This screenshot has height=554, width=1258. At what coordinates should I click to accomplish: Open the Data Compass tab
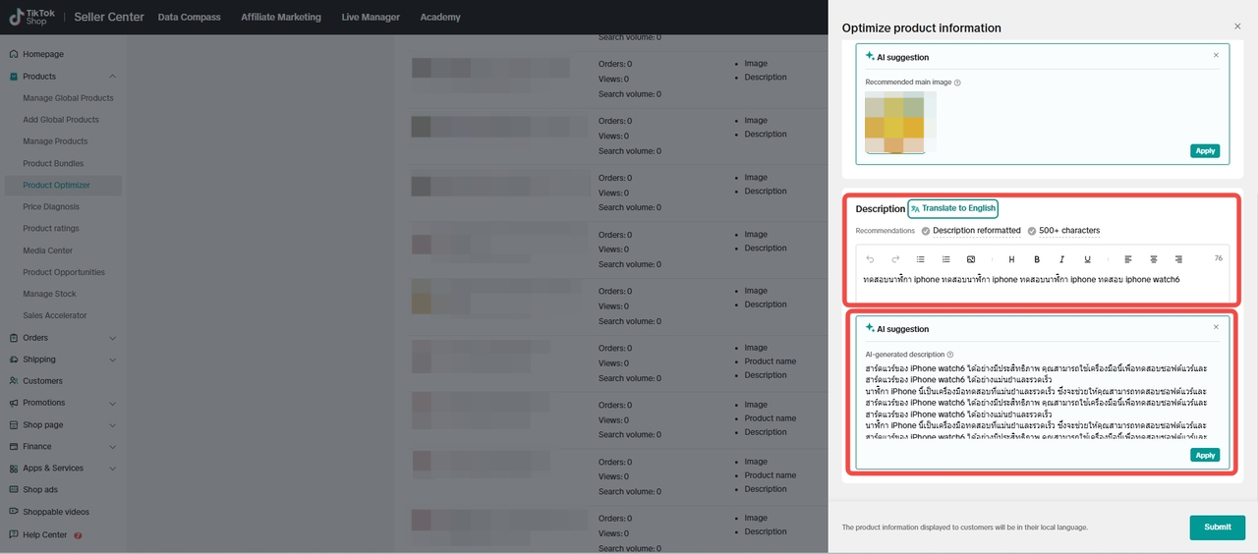pos(189,17)
